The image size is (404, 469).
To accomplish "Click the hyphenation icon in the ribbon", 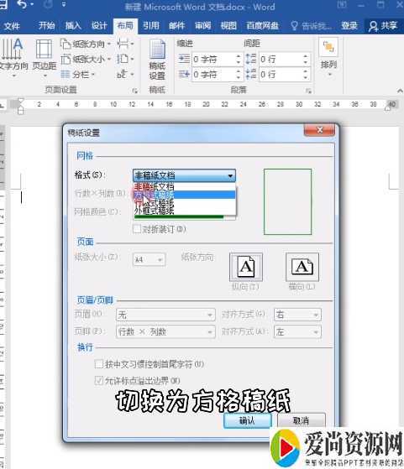I will coord(125,74).
